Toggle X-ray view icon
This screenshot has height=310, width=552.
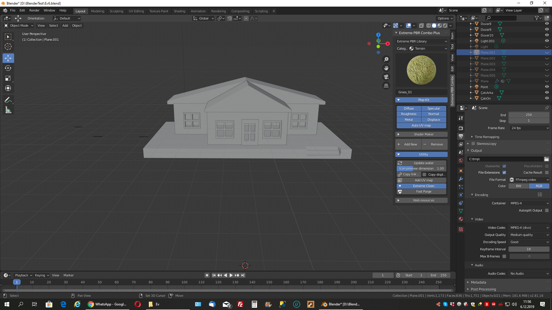[x=421, y=26]
